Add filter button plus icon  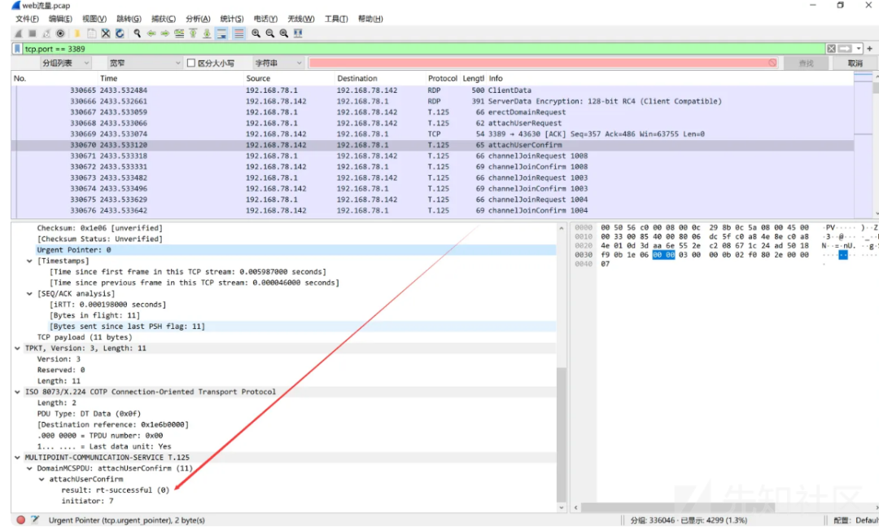pyautogui.click(x=869, y=49)
